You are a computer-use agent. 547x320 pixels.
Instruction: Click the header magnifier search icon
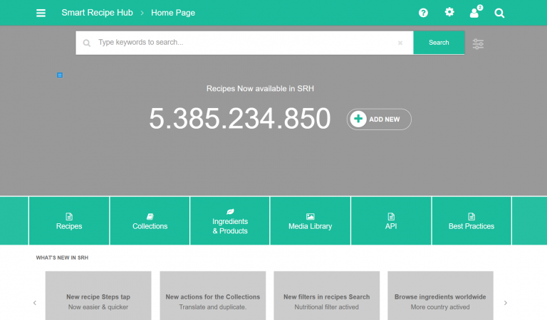[499, 13]
